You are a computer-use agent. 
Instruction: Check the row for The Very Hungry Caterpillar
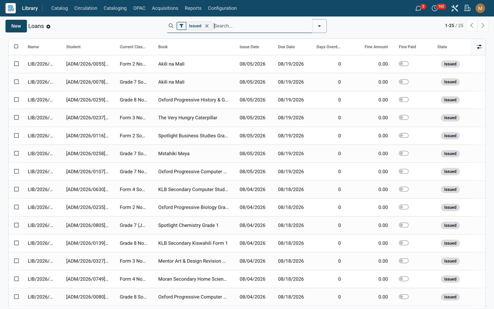click(16, 117)
